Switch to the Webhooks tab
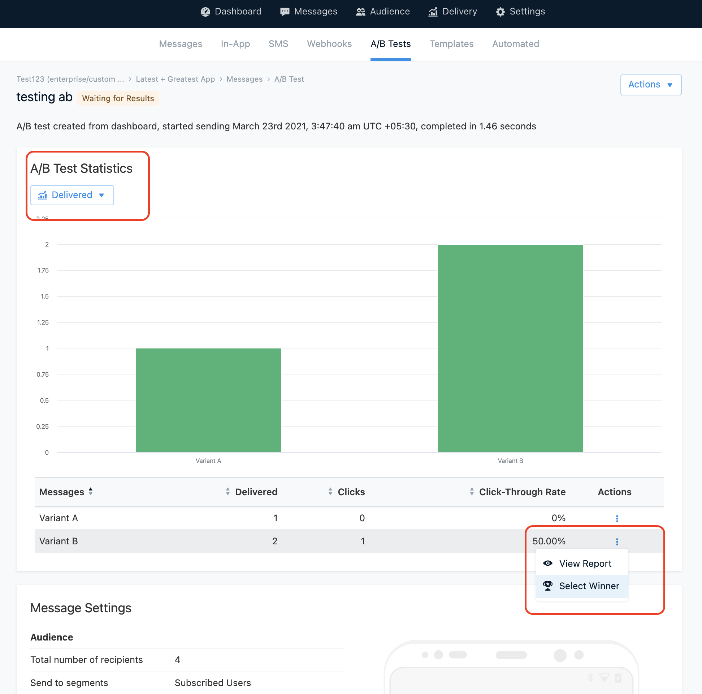This screenshot has width=702, height=694. click(329, 44)
